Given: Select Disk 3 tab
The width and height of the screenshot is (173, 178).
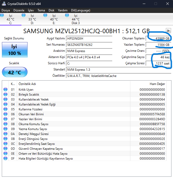Looking at the screenshot, I should coord(76,19).
